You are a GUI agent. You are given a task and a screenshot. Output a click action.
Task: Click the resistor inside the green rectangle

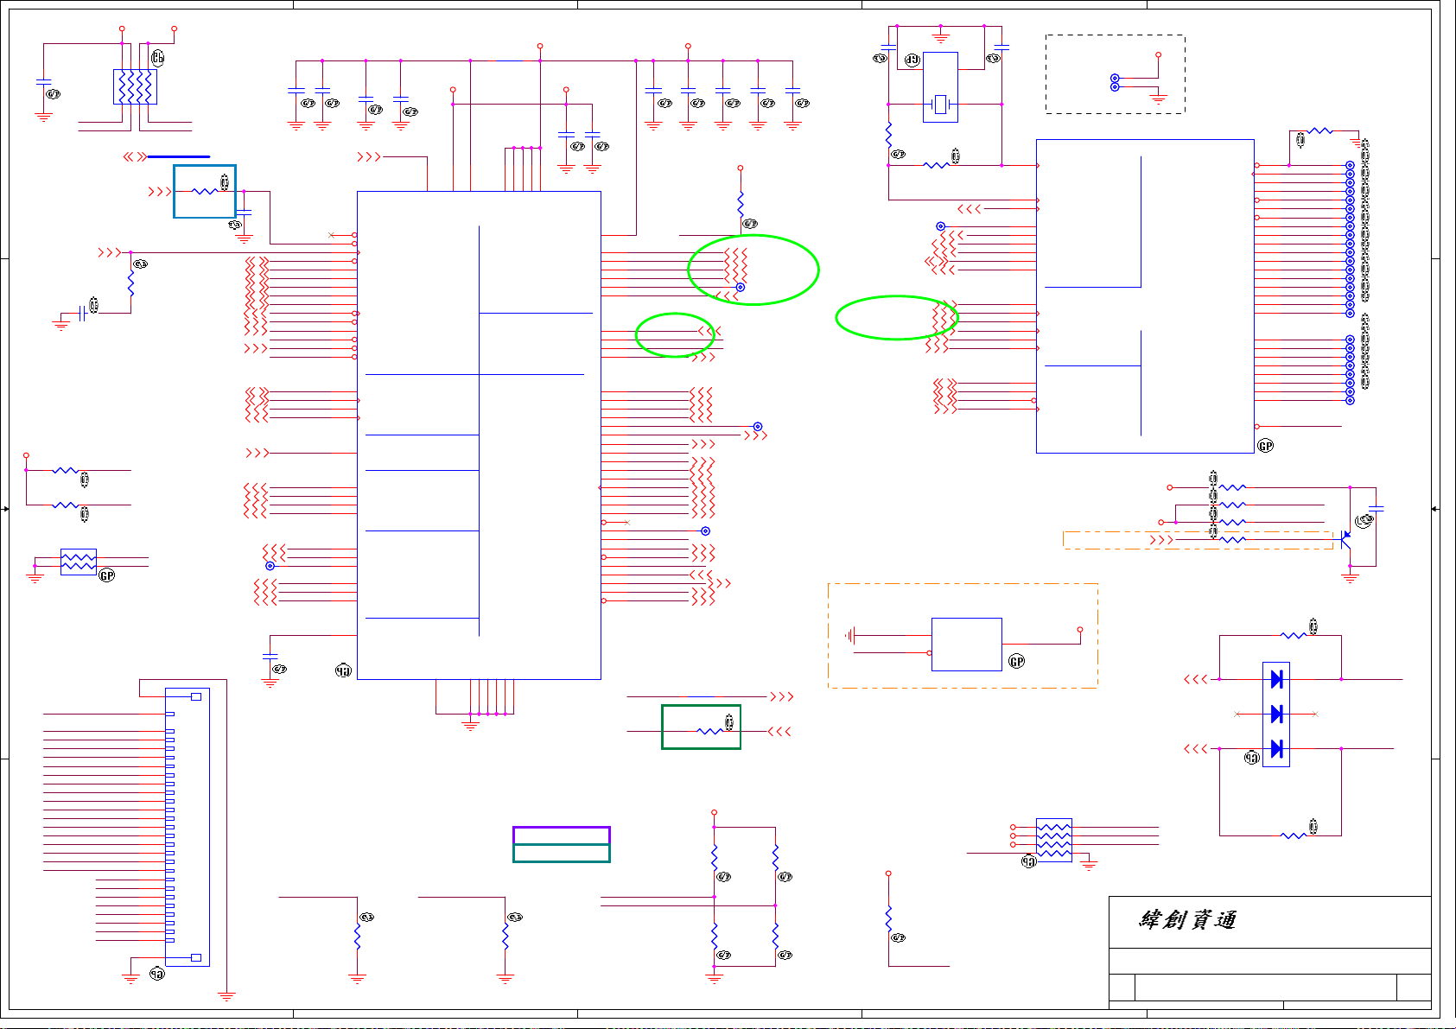[709, 732]
